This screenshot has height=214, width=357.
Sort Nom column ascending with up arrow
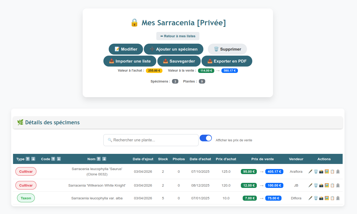click(99, 159)
